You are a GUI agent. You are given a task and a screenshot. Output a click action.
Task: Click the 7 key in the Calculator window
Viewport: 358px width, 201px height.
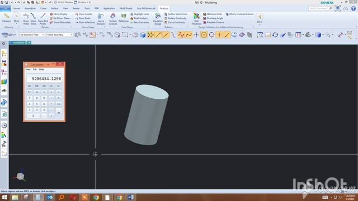coord(30,98)
